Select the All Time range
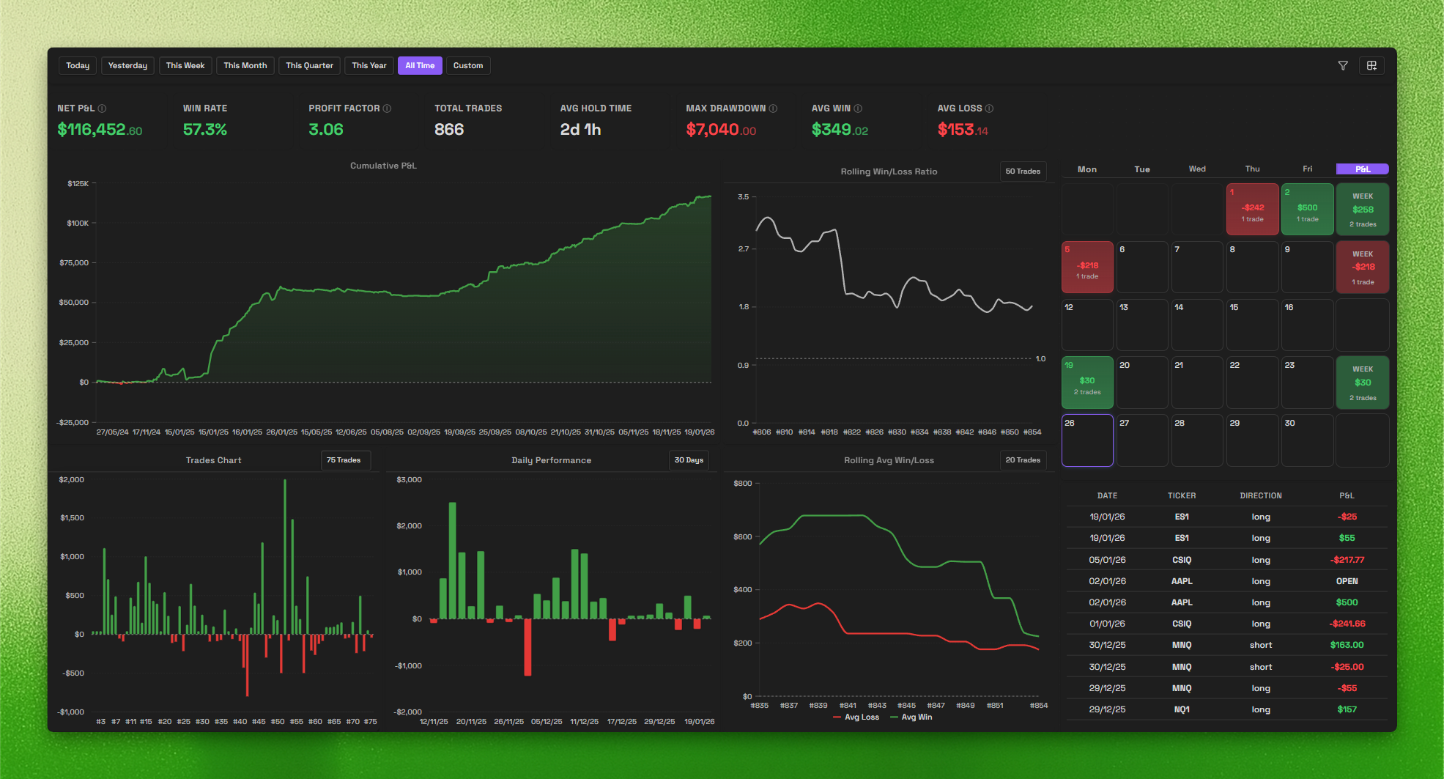Image resolution: width=1444 pixels, height=779 pixels. (420, 66)
